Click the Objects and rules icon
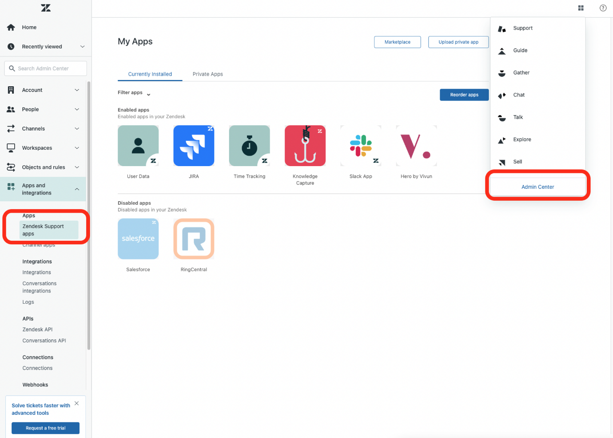Screen dimensions: 613x438 (x=11, y=167)
